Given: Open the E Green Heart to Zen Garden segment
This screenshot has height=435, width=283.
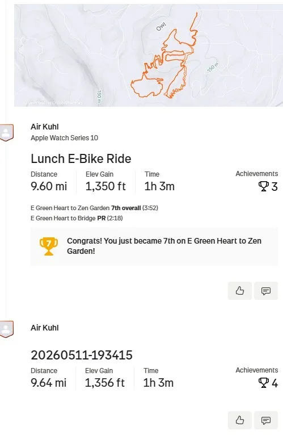Looking at the screenshot, I should (x=70, y=208).
